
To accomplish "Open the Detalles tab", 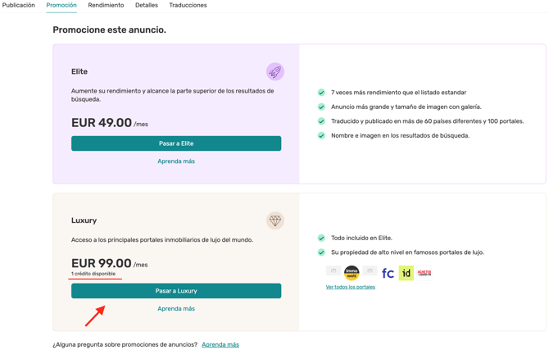I will [x=147, y=5].
